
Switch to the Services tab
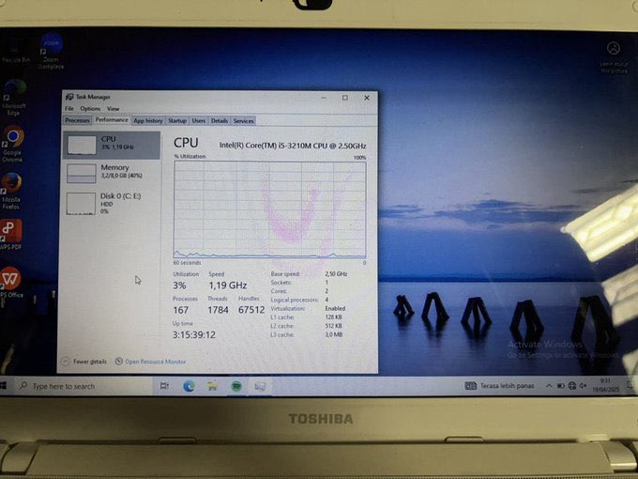[243, 120]
